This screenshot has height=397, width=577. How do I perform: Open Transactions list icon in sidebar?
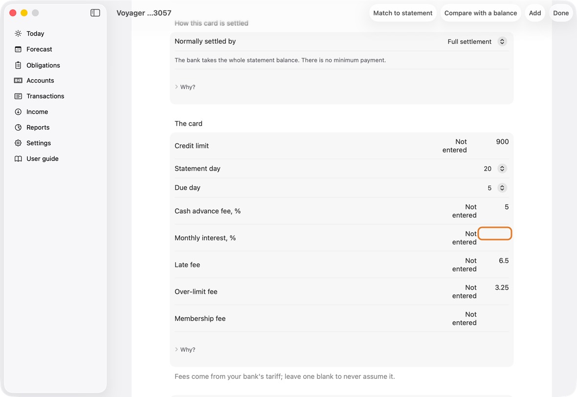(18, 96)
